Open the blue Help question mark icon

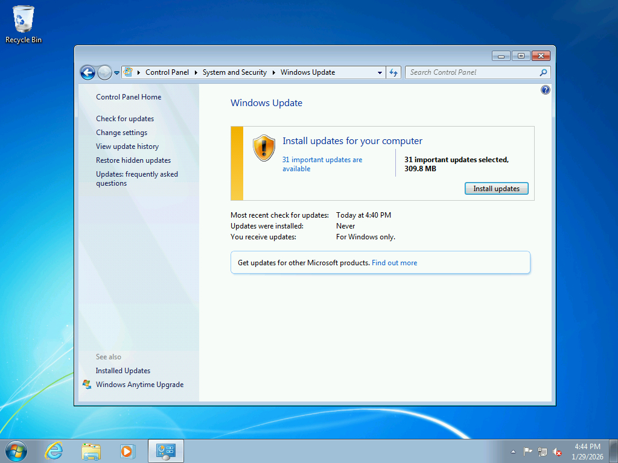[x=545, y=90]
